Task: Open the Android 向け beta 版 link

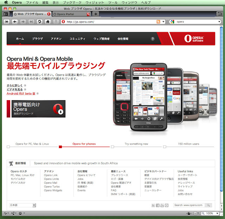Action: 21,93
